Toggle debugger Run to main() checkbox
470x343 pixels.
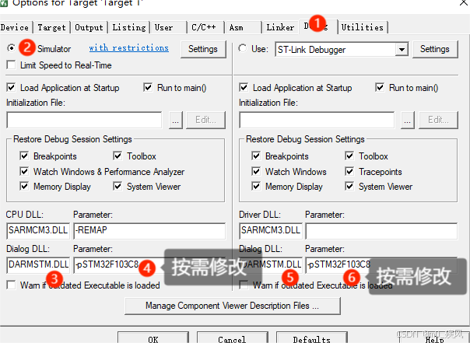pos(380,88)
